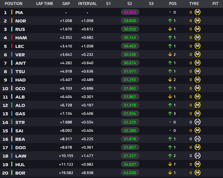Click the gap value +1.058 for NOR
The image size is (223, 178).
(x=66, y=21)
